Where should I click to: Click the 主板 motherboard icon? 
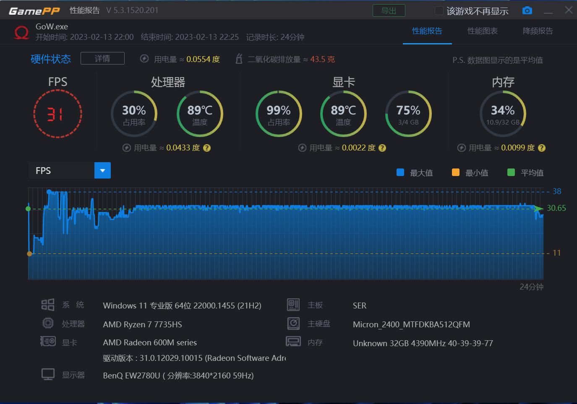293,305
